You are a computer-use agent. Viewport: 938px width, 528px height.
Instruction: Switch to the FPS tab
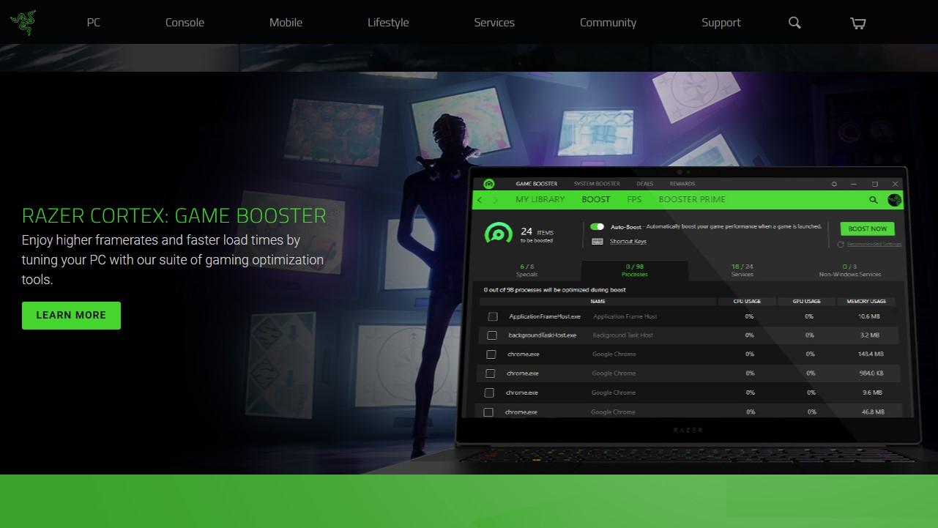point(634,199)
